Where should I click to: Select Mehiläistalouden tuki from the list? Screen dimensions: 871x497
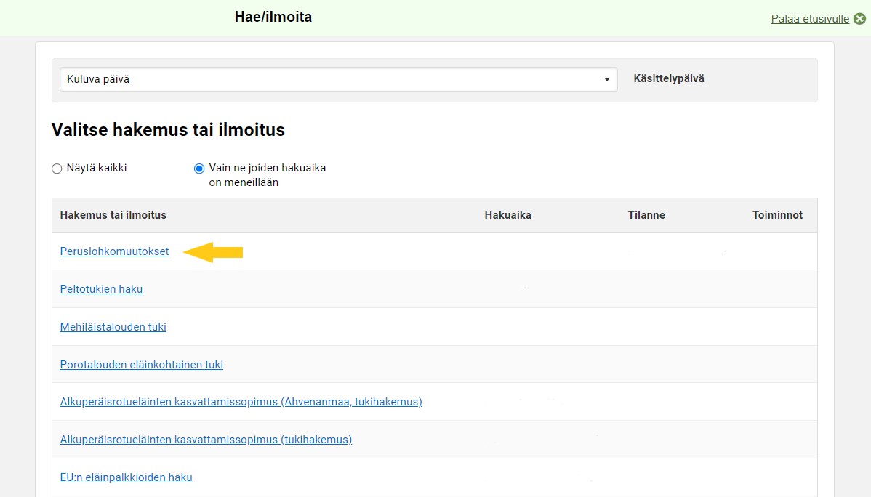point(113,326)
